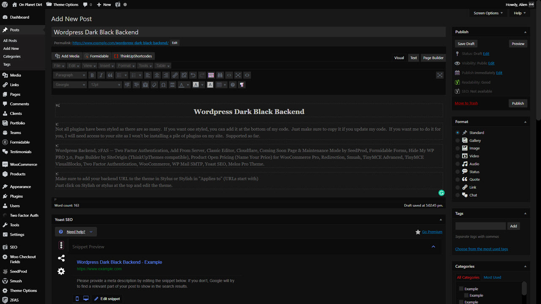Redo the last edit
Viewport: 541px width, 304px height.
point(202,75)
